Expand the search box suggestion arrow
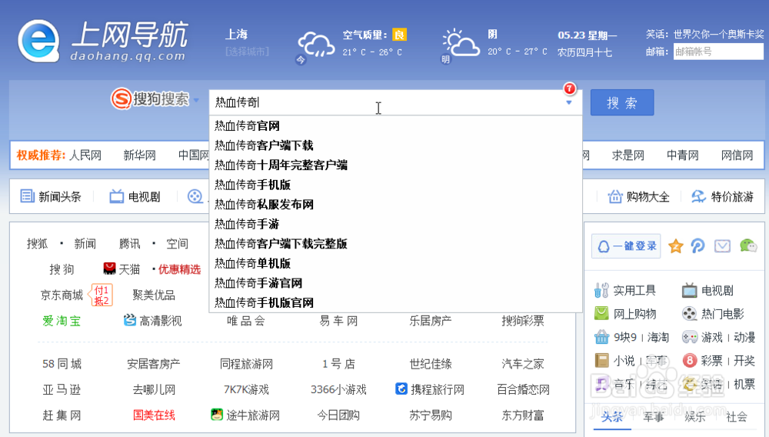 [569, 103]
